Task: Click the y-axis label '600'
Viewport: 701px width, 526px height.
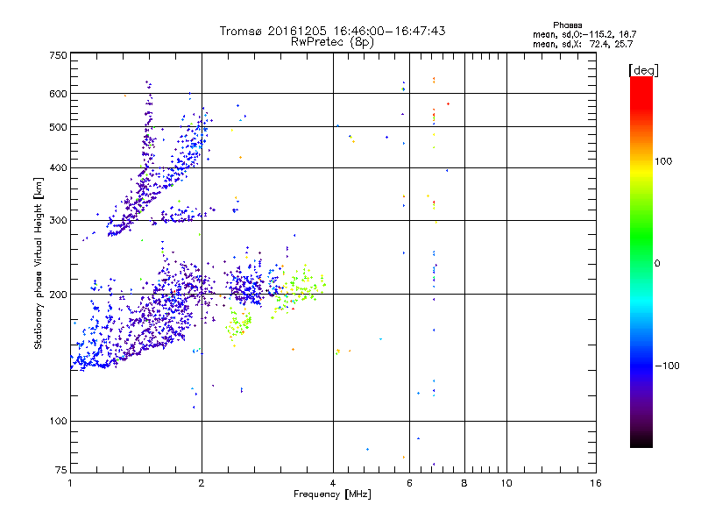Action: click(58, 94)
